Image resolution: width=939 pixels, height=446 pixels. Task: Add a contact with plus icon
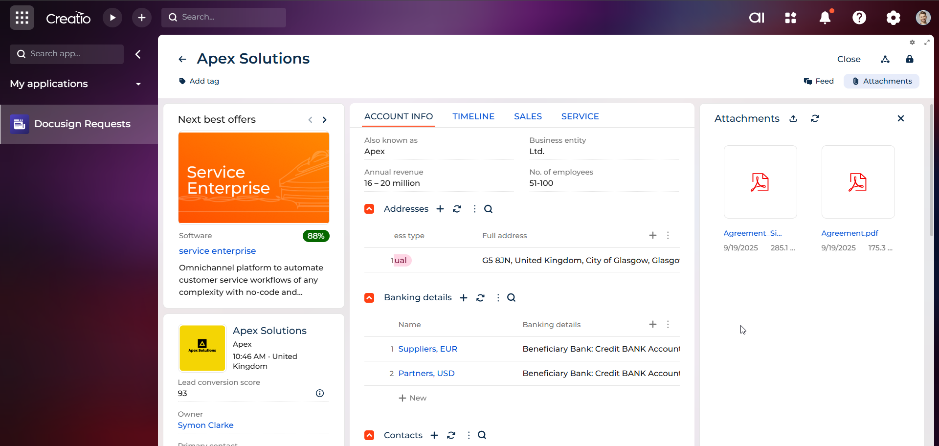pyautogui.click(x=434, y=435)
